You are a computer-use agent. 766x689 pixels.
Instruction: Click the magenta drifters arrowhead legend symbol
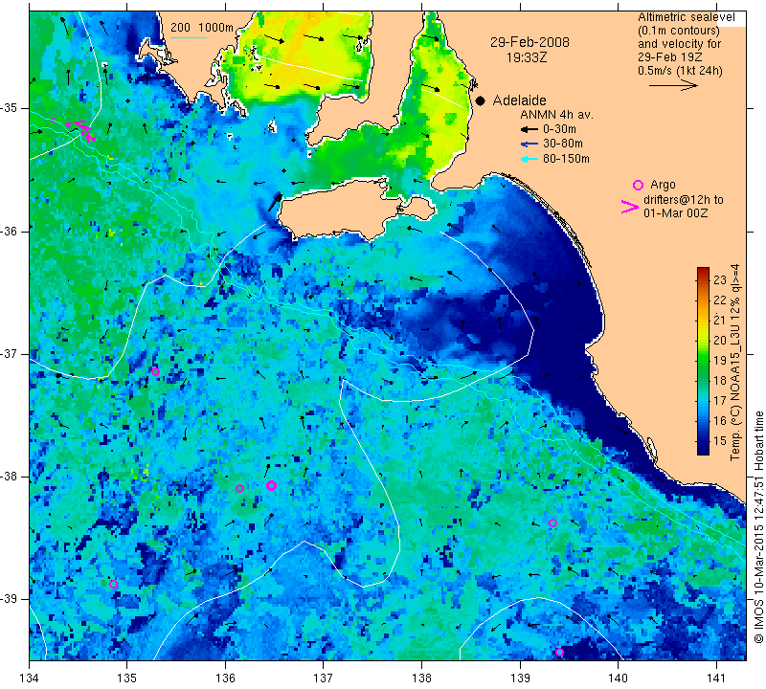630,207
